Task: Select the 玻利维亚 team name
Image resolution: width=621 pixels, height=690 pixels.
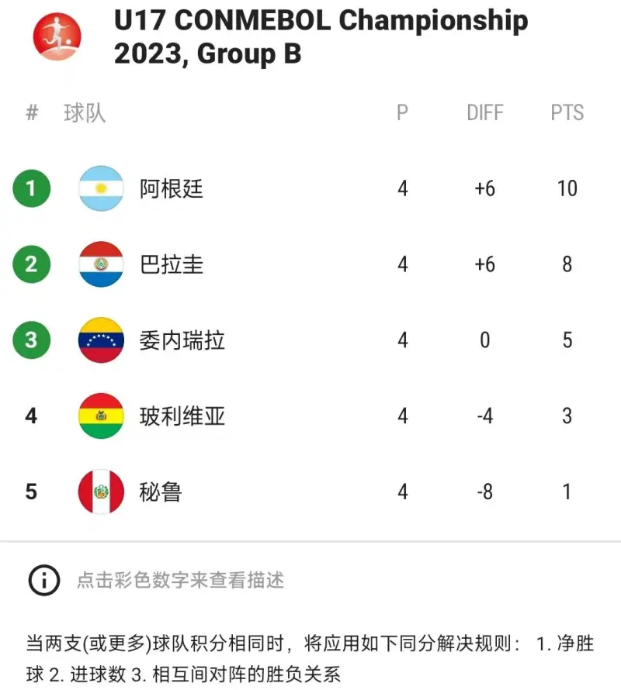Action: 182,416
